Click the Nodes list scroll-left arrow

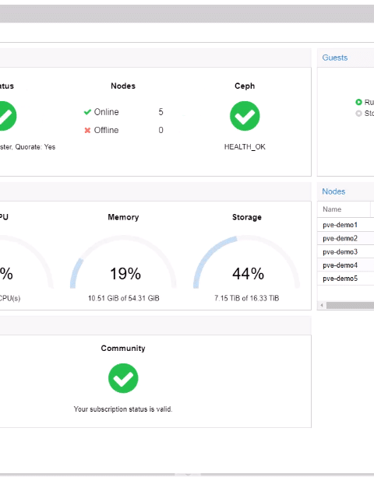[322, 306]
